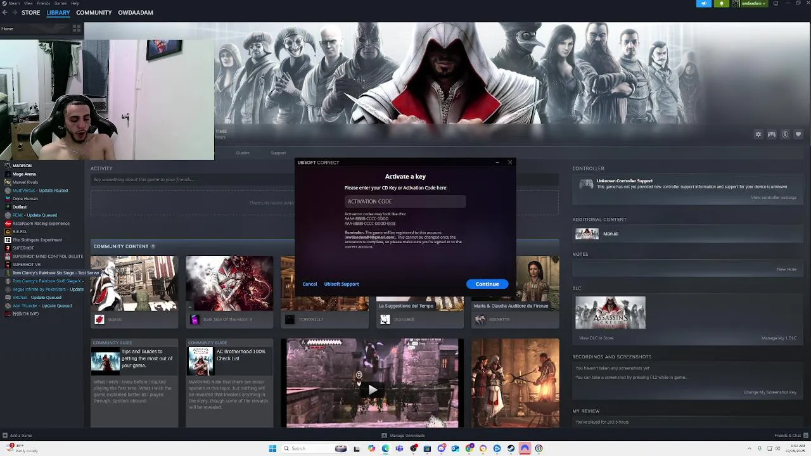Open Steam from the Windows taskbar

[x=511, y=448]
